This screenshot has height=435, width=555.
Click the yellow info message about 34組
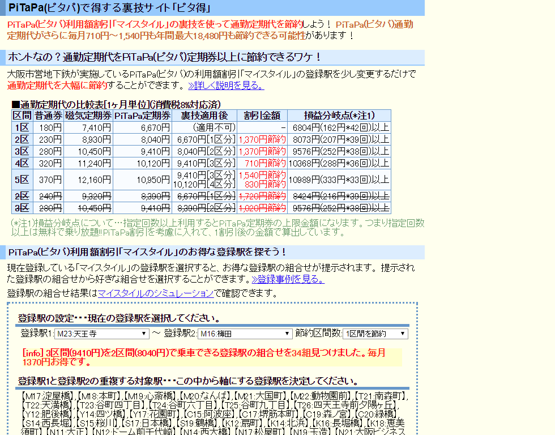pos(204,357)
